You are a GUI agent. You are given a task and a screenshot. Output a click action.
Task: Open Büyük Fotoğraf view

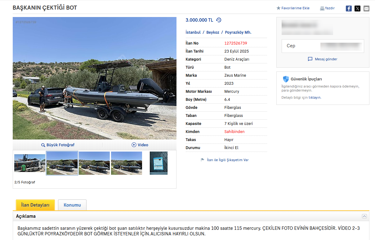point(58,145)
